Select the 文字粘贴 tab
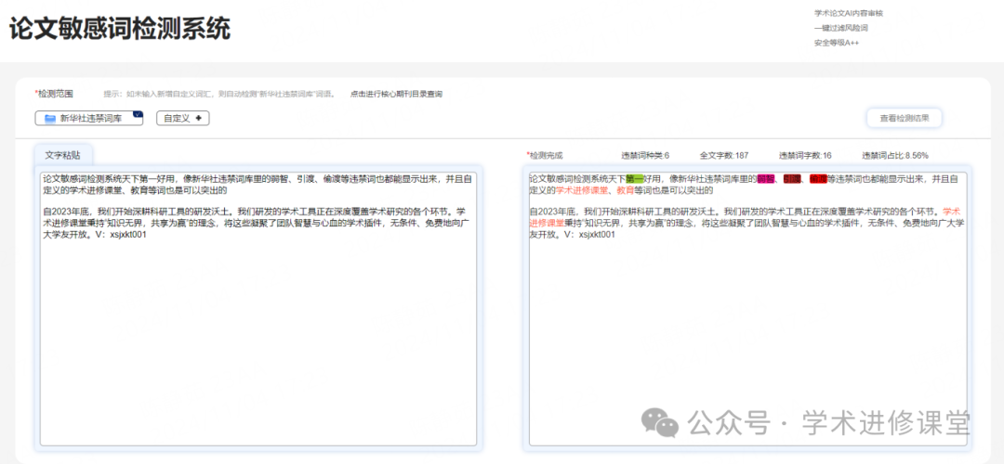Screen dimensions: 1004x464 point(63,155)
